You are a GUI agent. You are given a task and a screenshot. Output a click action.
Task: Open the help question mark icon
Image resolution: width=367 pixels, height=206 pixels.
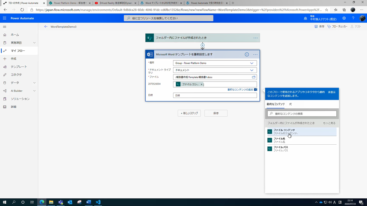(x=353, y=18)
